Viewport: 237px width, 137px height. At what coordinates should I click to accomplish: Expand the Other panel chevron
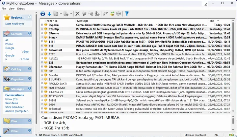click(x=30, y=130)
